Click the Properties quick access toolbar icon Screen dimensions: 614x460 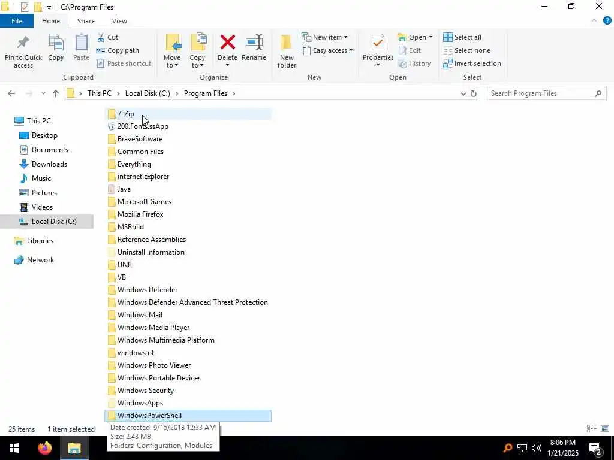click(25, 7)
